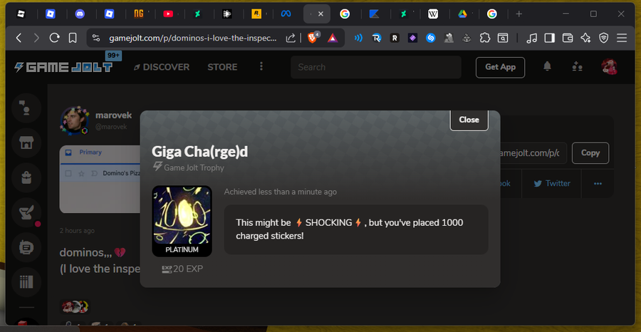Switch to the Meta tab
The width and height of the screenshot is (641, 332).
(286, 14)
